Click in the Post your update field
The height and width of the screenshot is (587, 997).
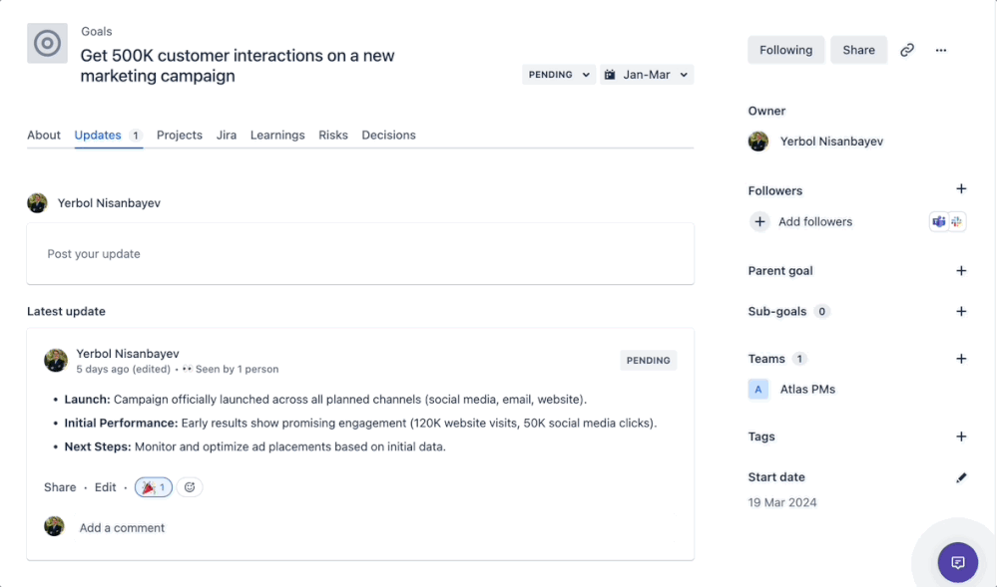pos(360,253)
